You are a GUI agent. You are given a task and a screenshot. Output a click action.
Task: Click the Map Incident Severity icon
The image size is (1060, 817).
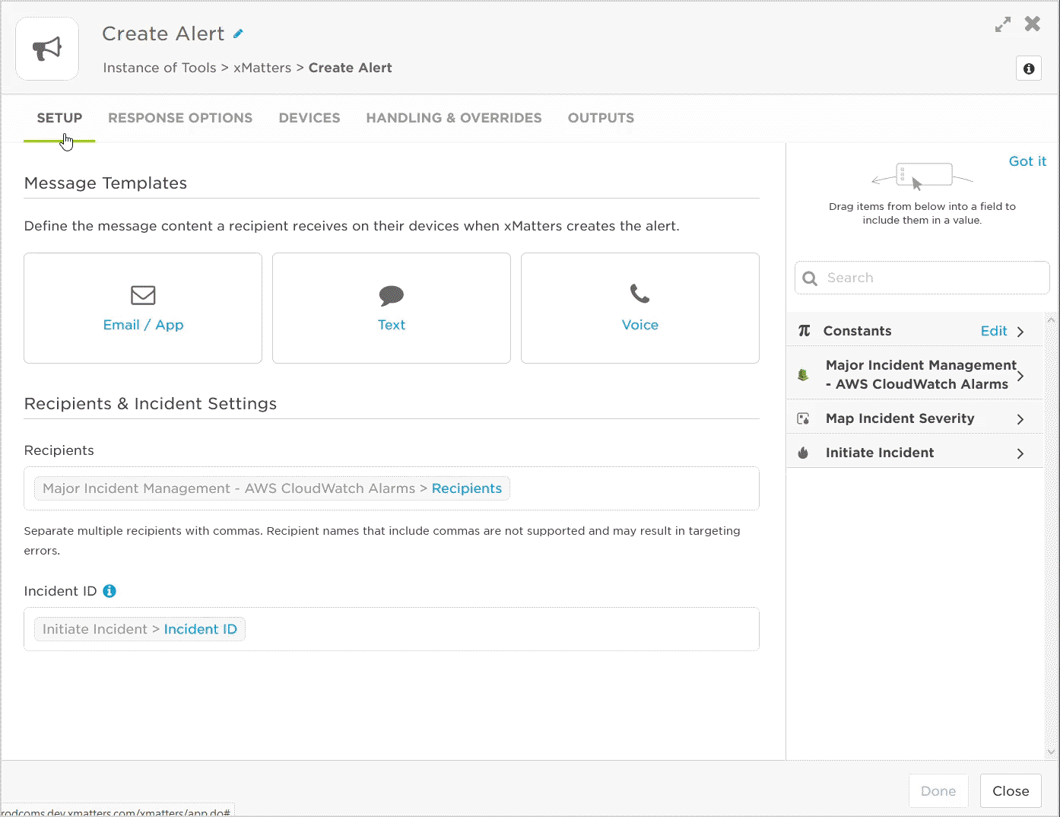point(803,418)
